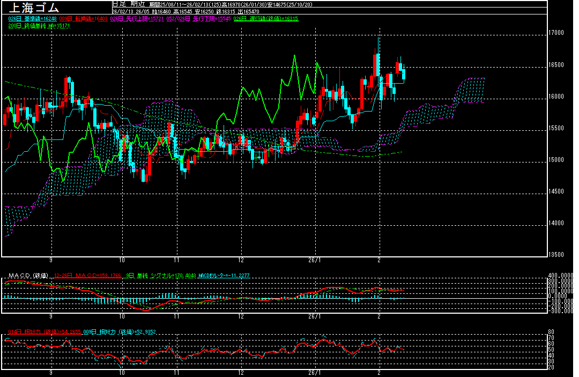Screen dimensions: 579x377
Task: Click the MACD (終値) panel title
Action: 27,276
